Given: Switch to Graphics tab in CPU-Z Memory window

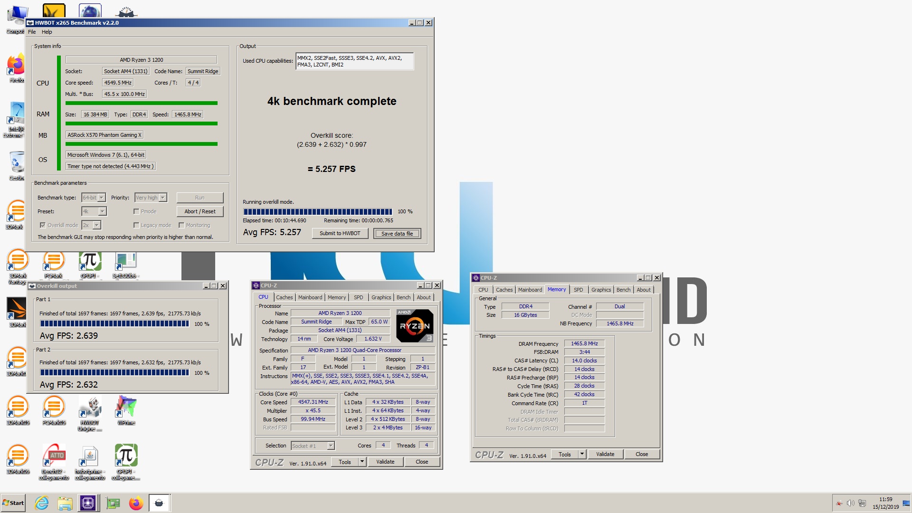Looking at the screenshot, I should pyautogui.click(x=601, y=290).
